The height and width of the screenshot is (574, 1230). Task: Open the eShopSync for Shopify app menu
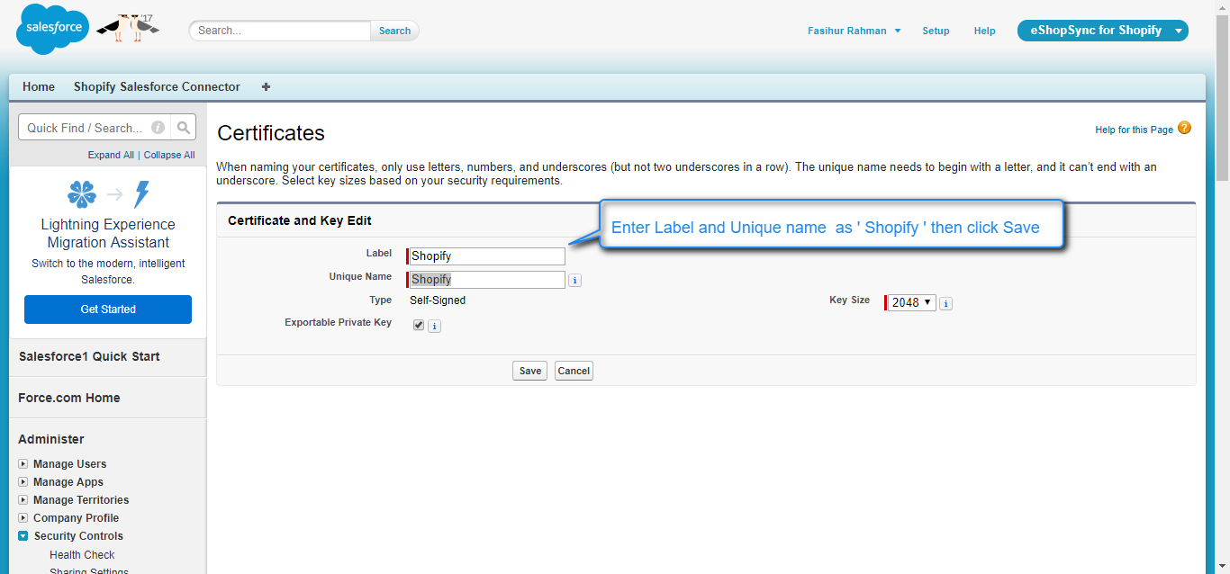(1102, 31)
